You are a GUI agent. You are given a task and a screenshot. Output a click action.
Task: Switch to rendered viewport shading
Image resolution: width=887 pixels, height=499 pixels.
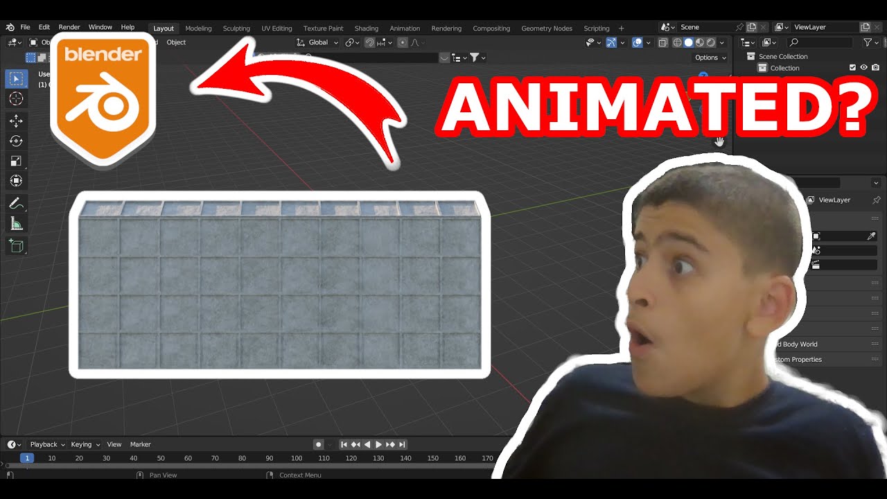pyautogui.click(x=710, y=42)
